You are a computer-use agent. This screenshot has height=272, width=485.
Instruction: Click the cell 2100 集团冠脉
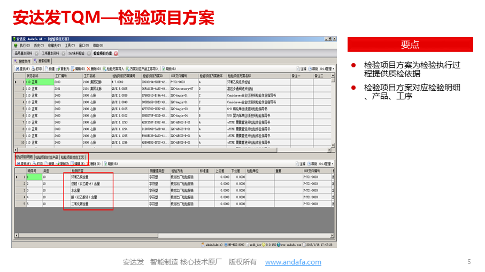tap(96, 82)
